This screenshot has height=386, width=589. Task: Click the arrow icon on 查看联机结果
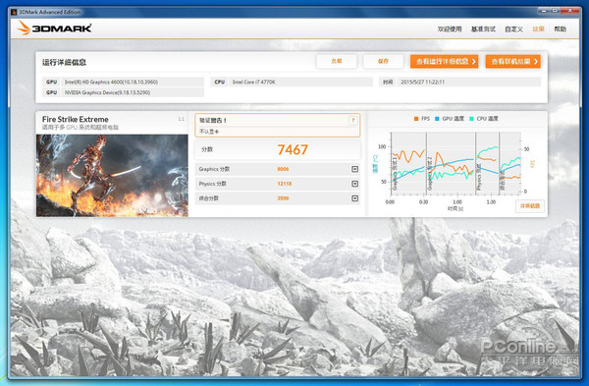(x=536, y=61)
